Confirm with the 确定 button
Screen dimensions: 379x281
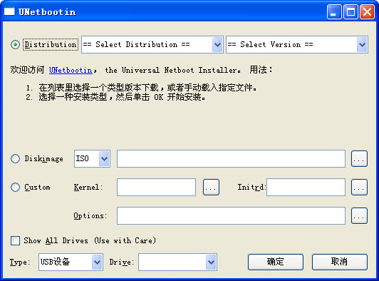tap(276, 262)
